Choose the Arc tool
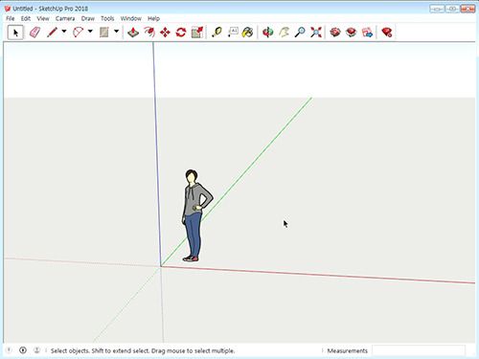Image resolution: width=479 pixels, height=359 pixels. (x=78, y=33)
